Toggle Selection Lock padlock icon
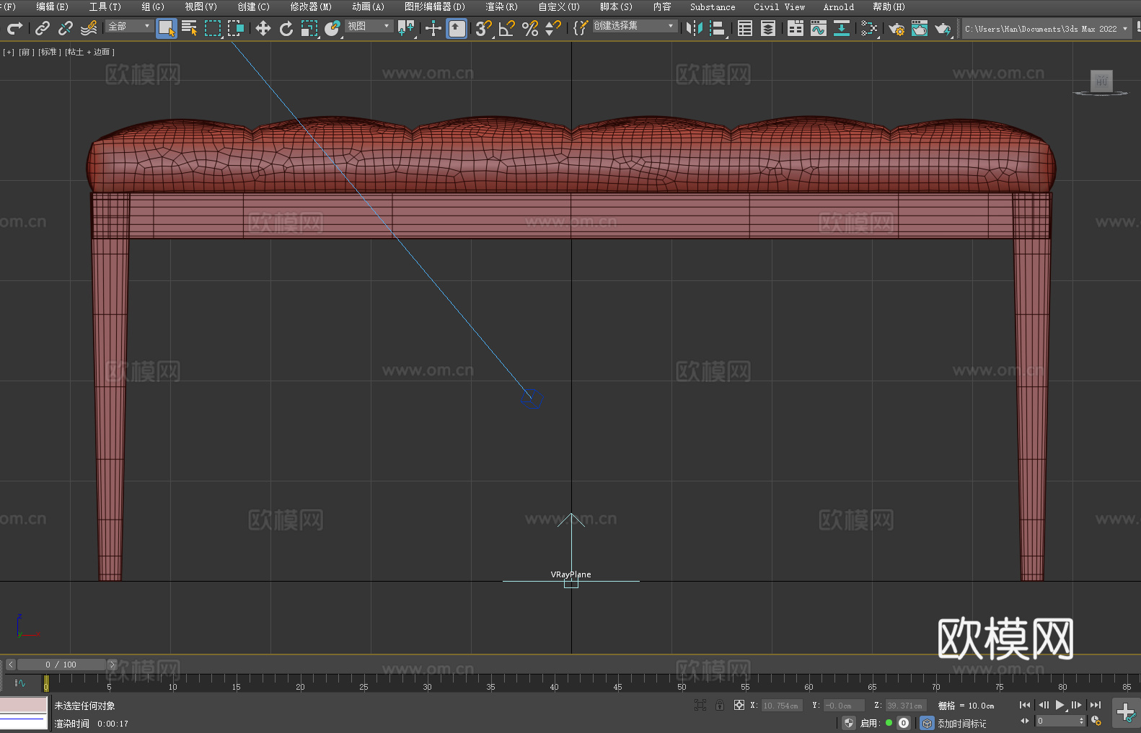The image size is (1141, 733). (720, 705)
